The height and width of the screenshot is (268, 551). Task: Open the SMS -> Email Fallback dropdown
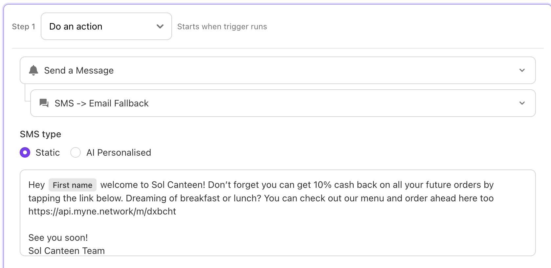coord(283,103)
